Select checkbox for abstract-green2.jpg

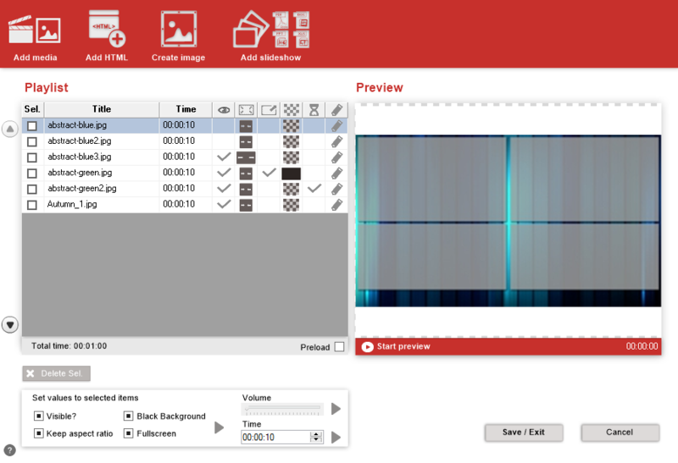[x=32, y=189]
